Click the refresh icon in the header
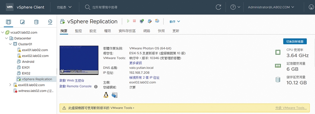Viewport: 315px width, 114px height. pyautogui.click(x=218, y=7)
